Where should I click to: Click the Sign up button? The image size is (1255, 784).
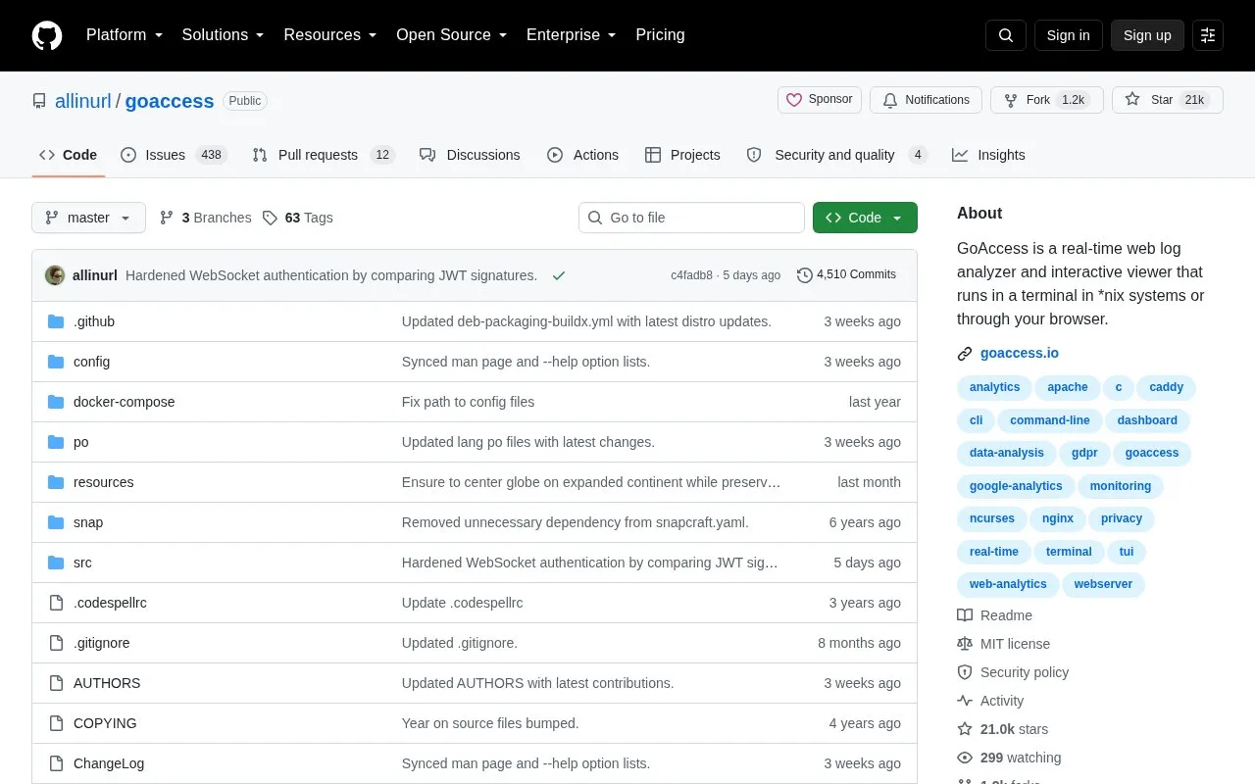click(1147, 35)
